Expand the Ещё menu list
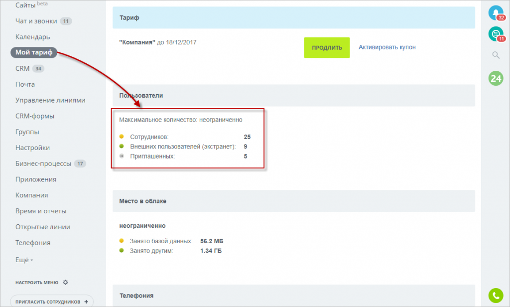 pyautogui.click(x=24, y=260)
